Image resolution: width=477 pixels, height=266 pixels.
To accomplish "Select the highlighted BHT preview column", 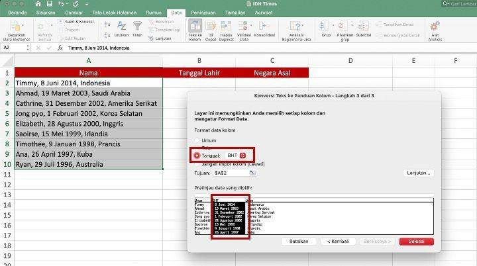I will (229, 217).
